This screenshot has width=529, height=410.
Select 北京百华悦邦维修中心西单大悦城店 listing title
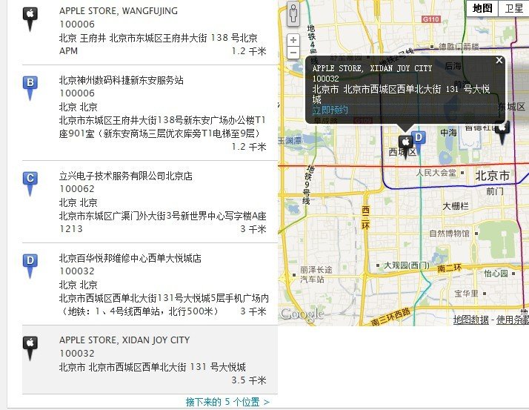coord(130,258)
